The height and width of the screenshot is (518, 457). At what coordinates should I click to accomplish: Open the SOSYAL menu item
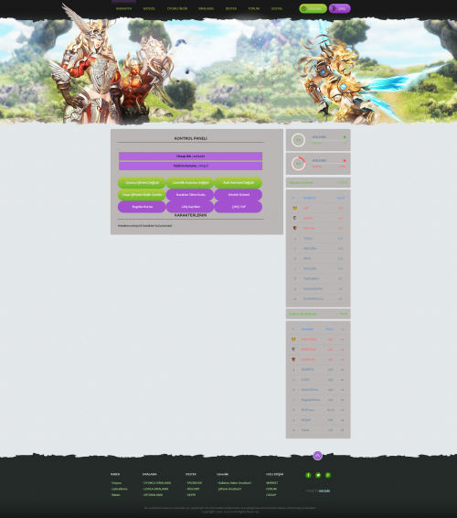tap(277, 8)
